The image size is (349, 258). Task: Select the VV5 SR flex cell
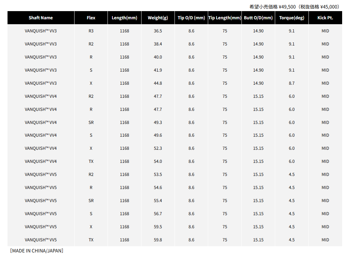(x=91, y=201)
